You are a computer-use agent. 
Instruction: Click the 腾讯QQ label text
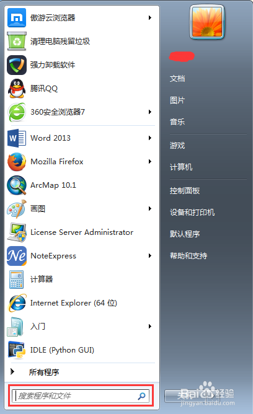tap(44, 89)
